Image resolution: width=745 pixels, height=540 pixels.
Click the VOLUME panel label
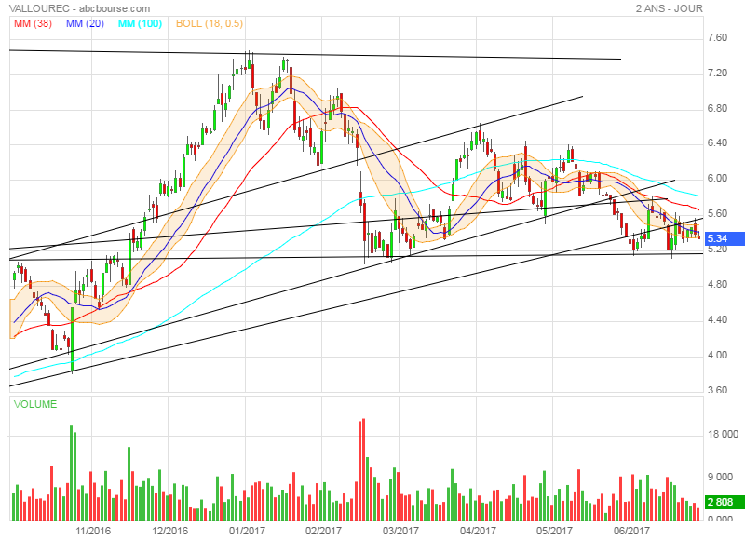pos(35,404)
